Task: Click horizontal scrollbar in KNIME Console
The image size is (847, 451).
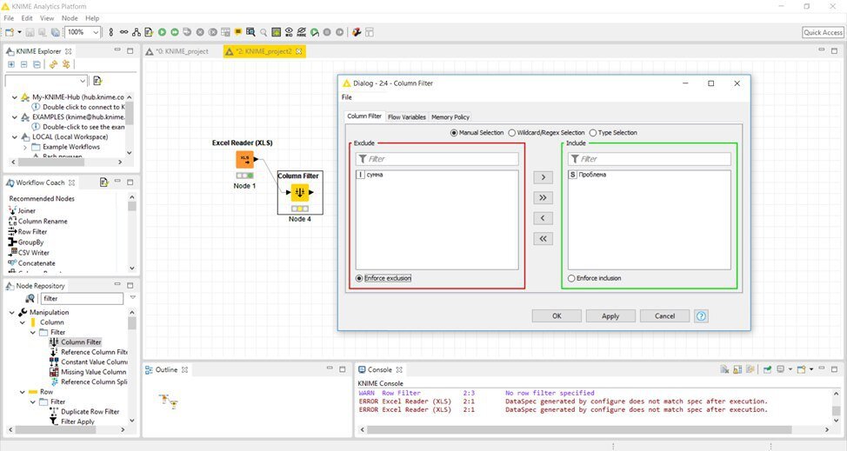Action: pyautogui.click(x=579, y=430)
